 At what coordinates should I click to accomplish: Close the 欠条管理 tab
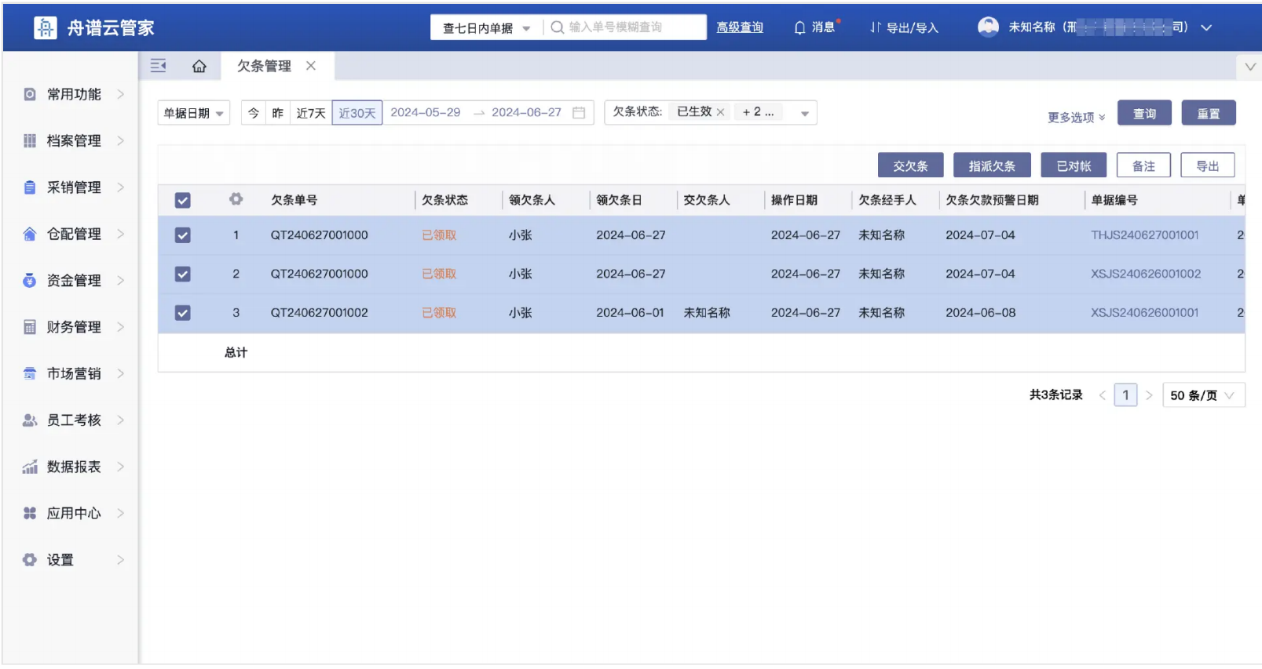point(311,66)
